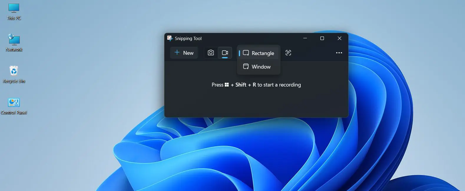
Task: Close the Snipping Tool window
Action: 340,38
